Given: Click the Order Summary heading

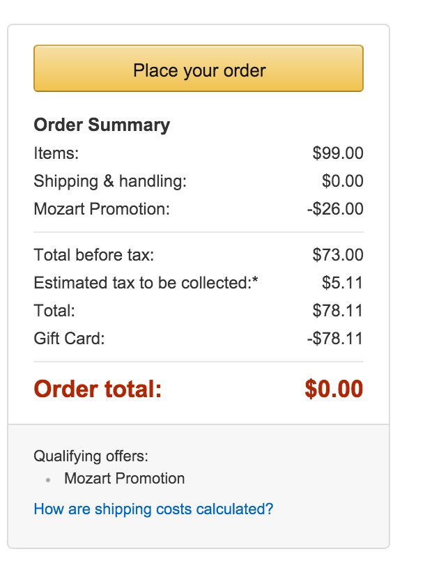Looking at the screenshot, I should pyautogui.click(x=102, y=125).
